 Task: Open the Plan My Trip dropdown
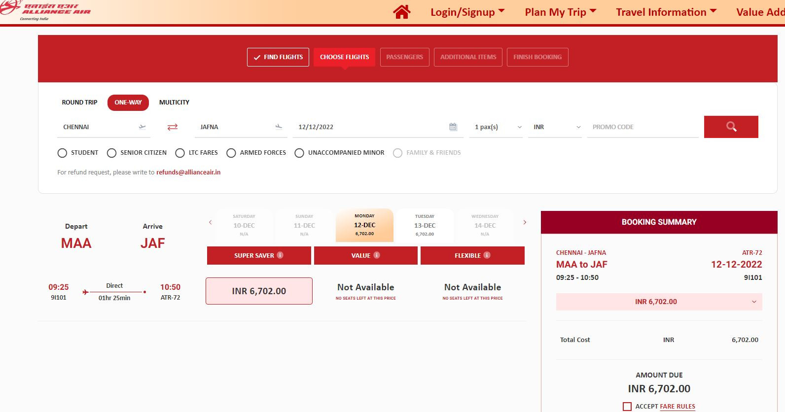click(x=561, y=12)
